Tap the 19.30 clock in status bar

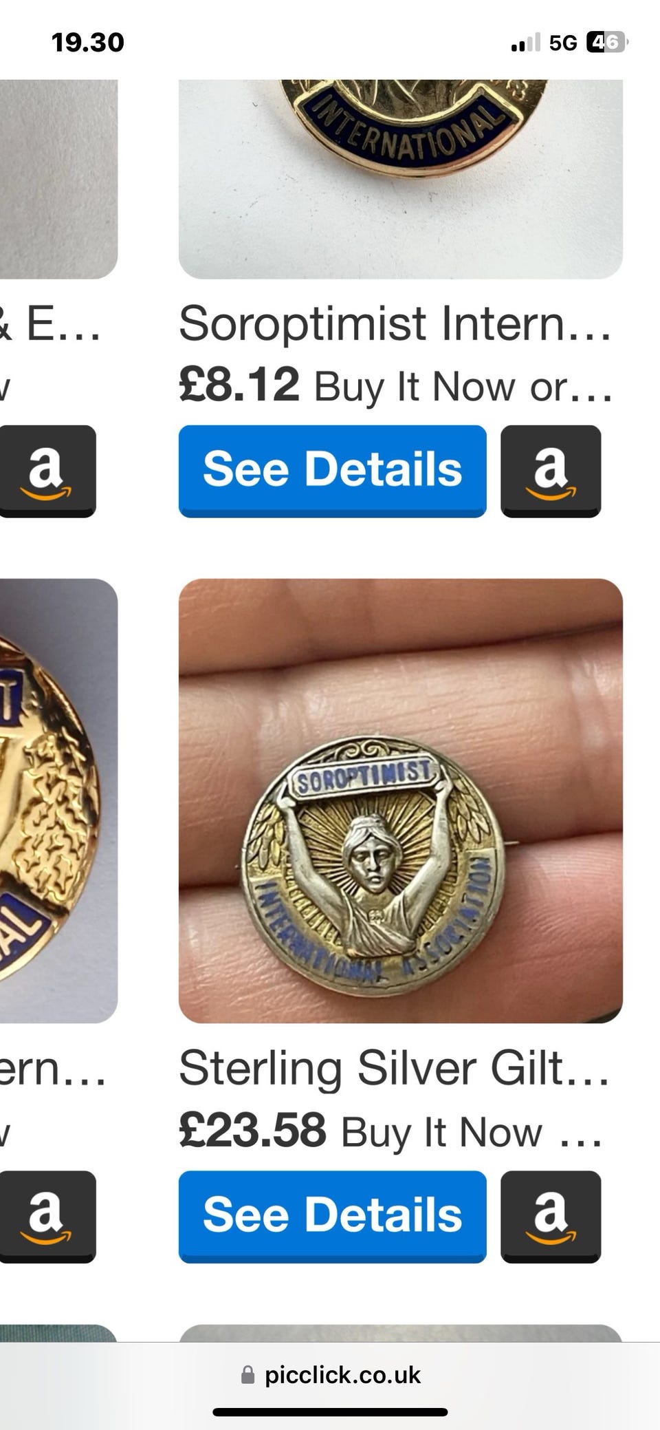(88, 43)
